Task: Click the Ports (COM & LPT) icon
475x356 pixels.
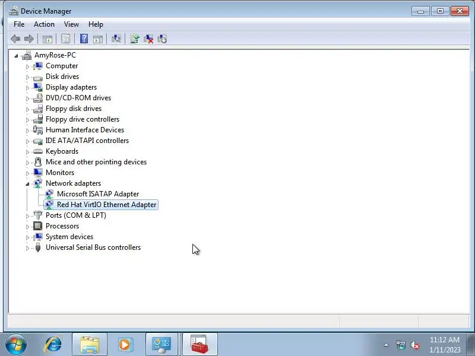Action: pos(38,215)
